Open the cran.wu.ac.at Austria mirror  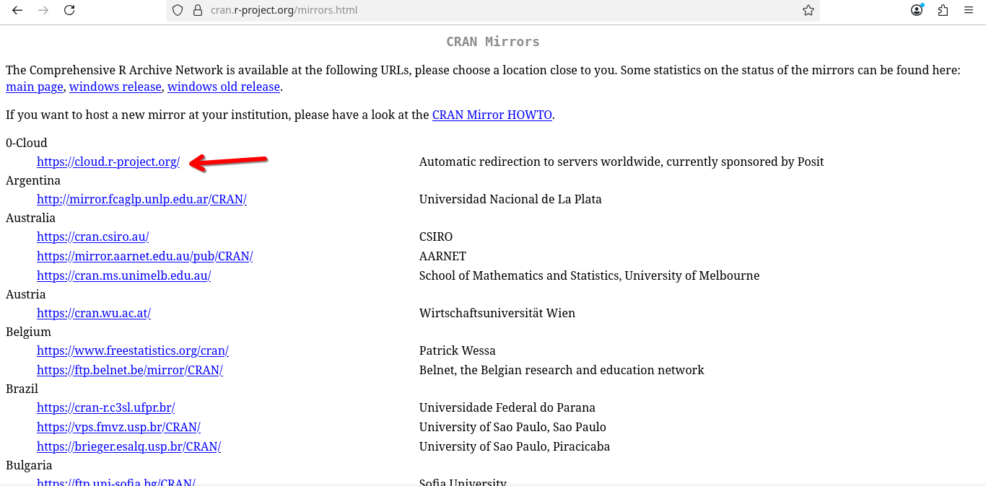pos(94,313)
